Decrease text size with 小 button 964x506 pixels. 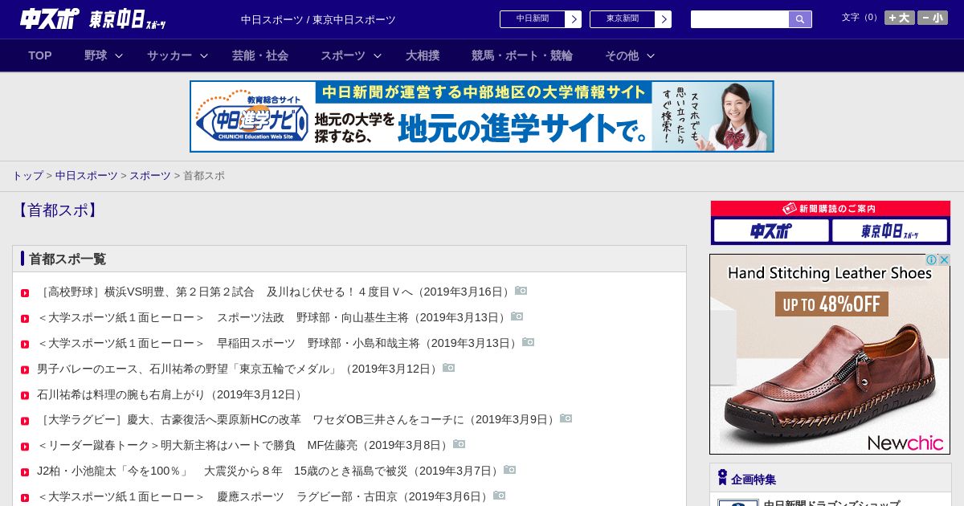[x=932, y=18]
